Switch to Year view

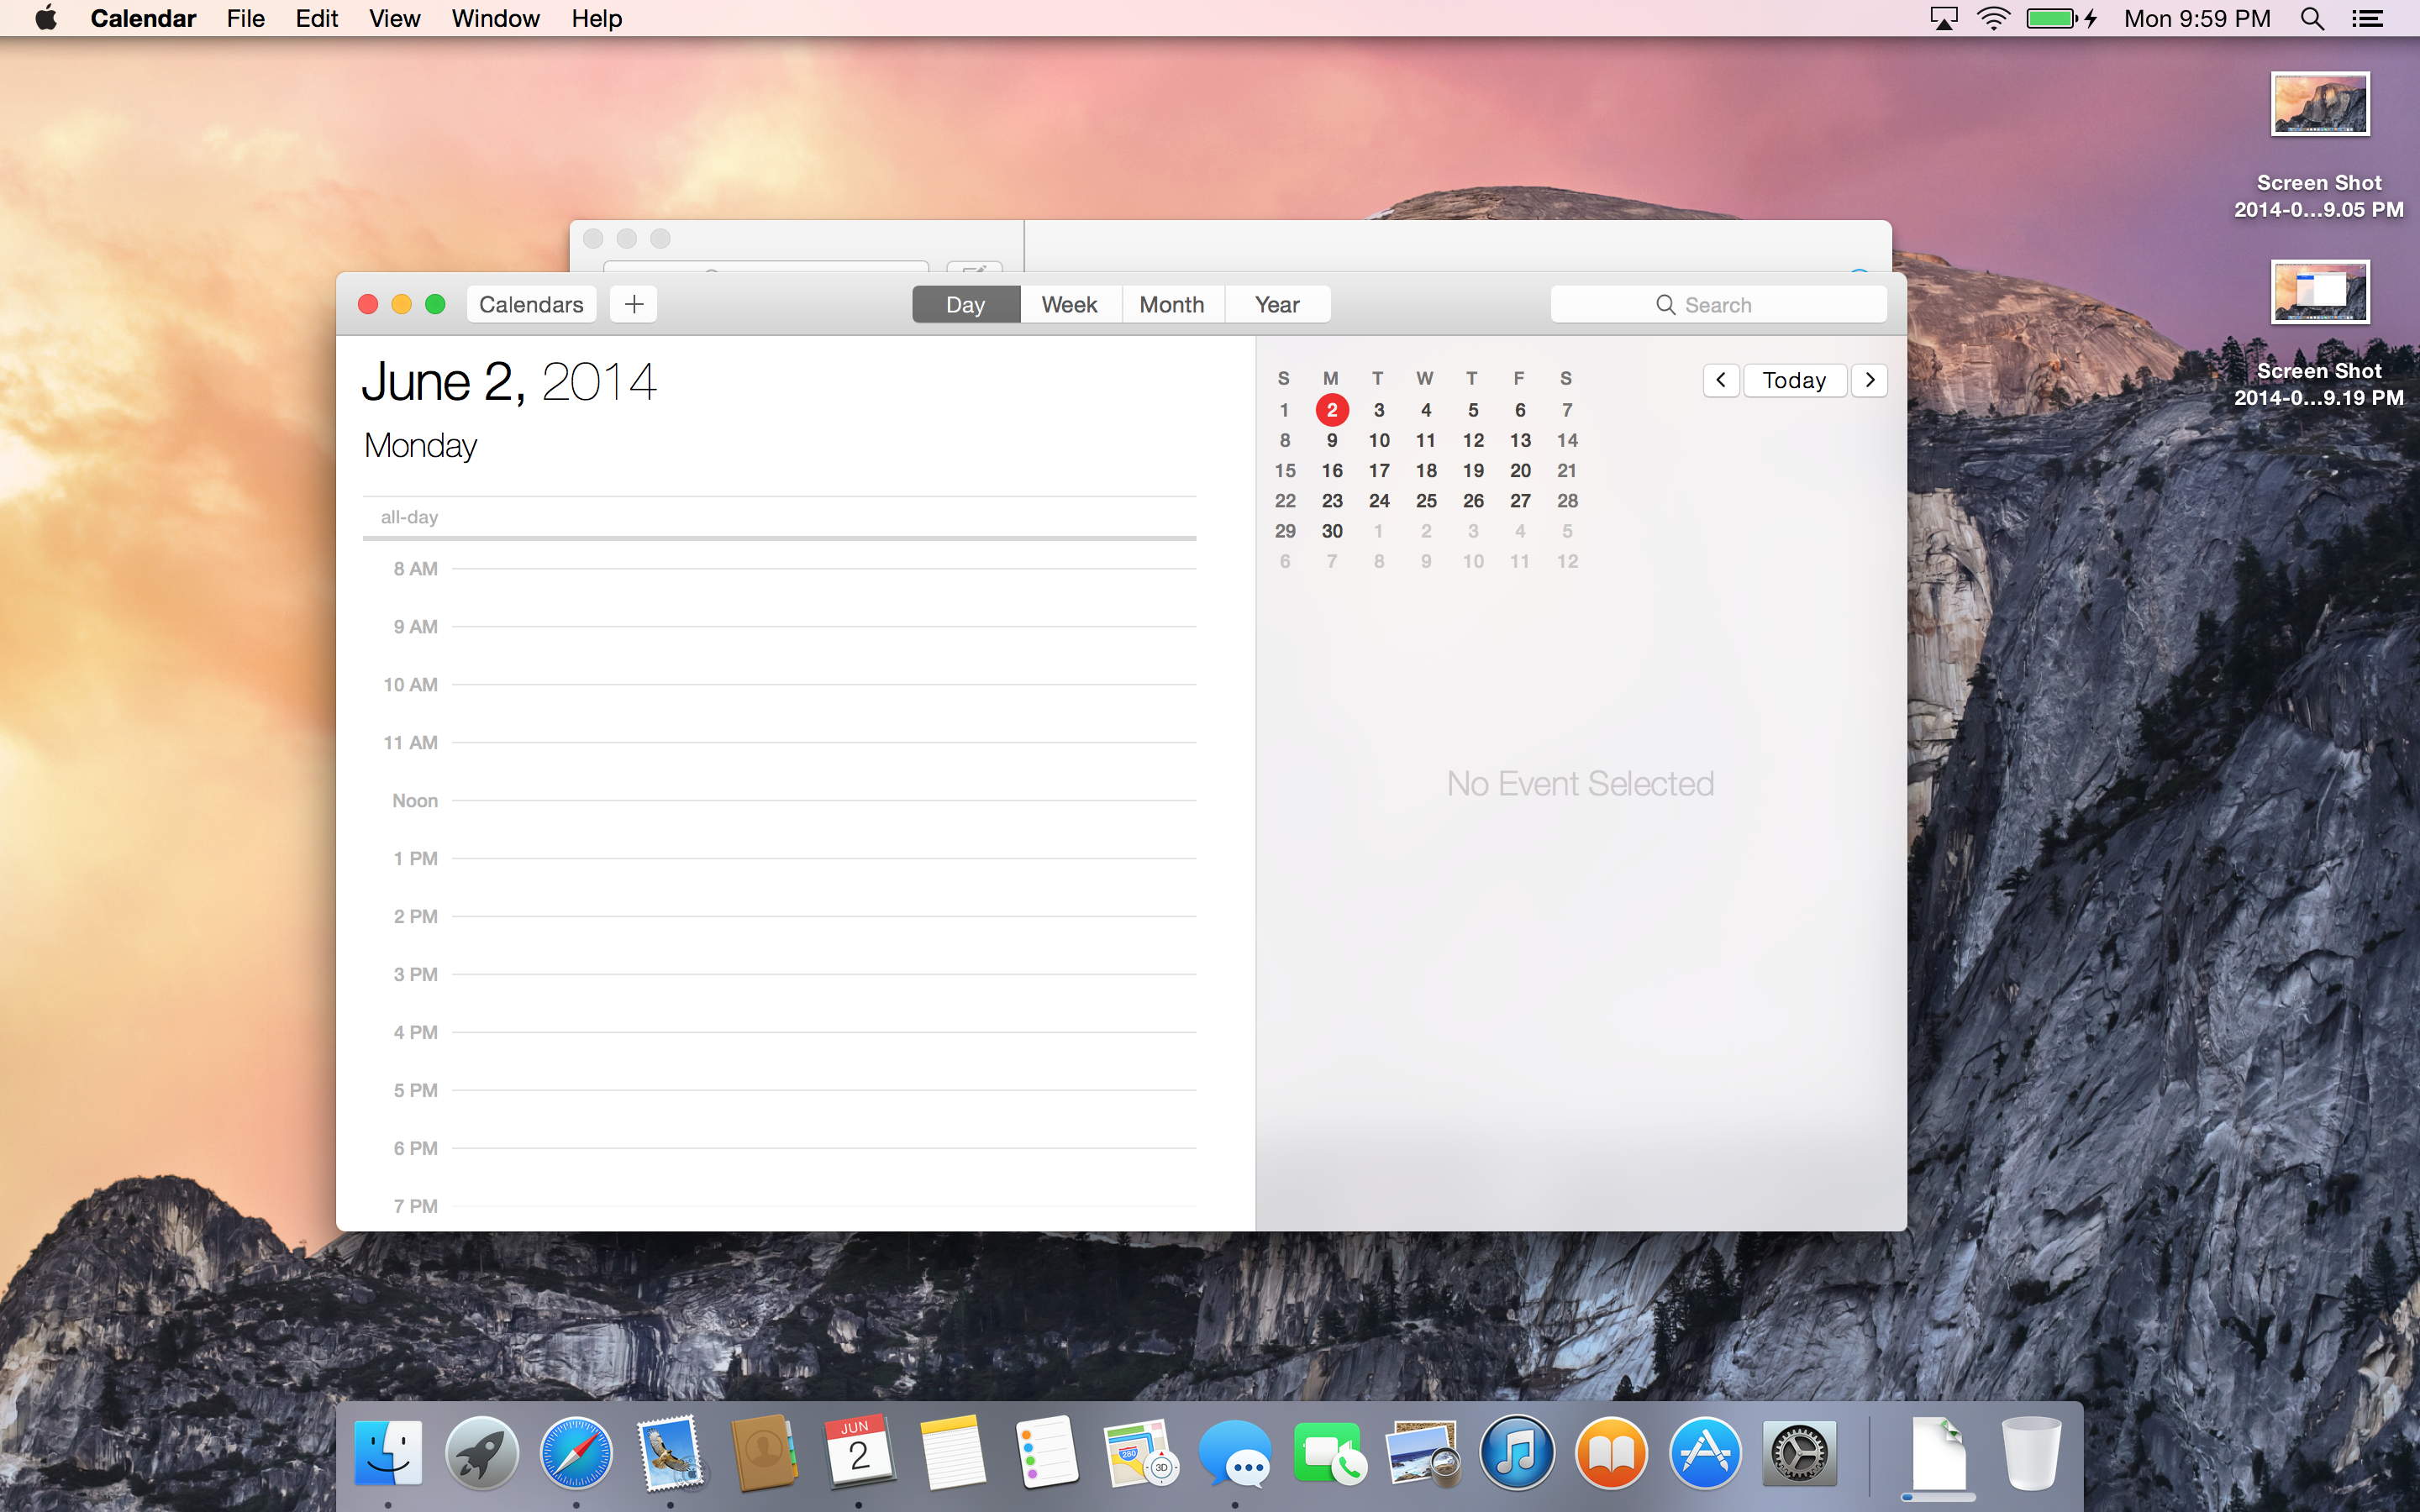tap(1276, 304)
